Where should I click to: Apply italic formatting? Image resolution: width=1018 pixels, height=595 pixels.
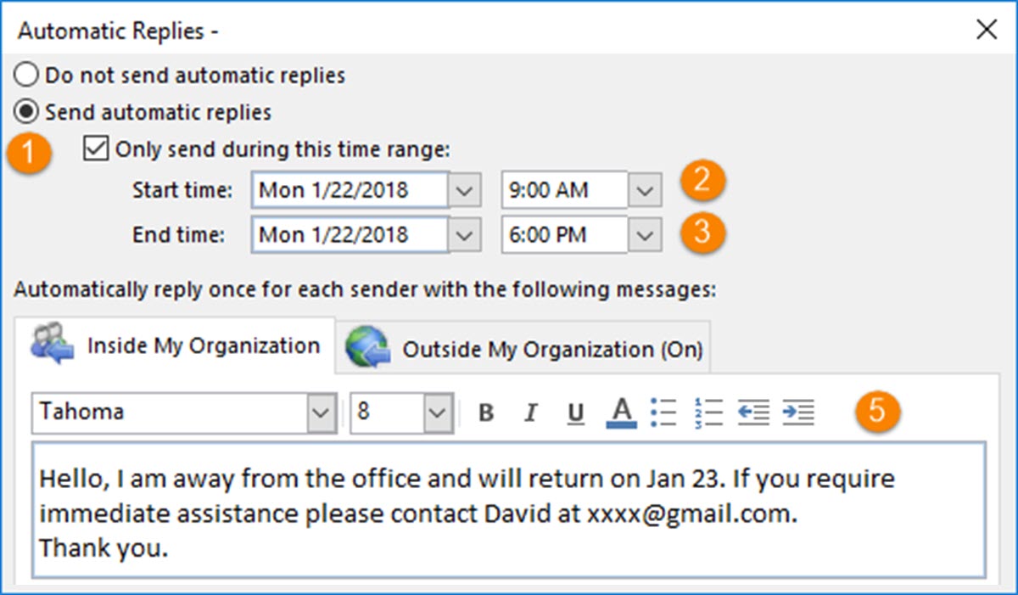[x=530, y=413]
